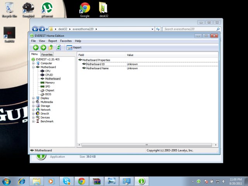Expand the DirectX tree node
The width and height of the screenshot is (248, 186).
(33, 114)
